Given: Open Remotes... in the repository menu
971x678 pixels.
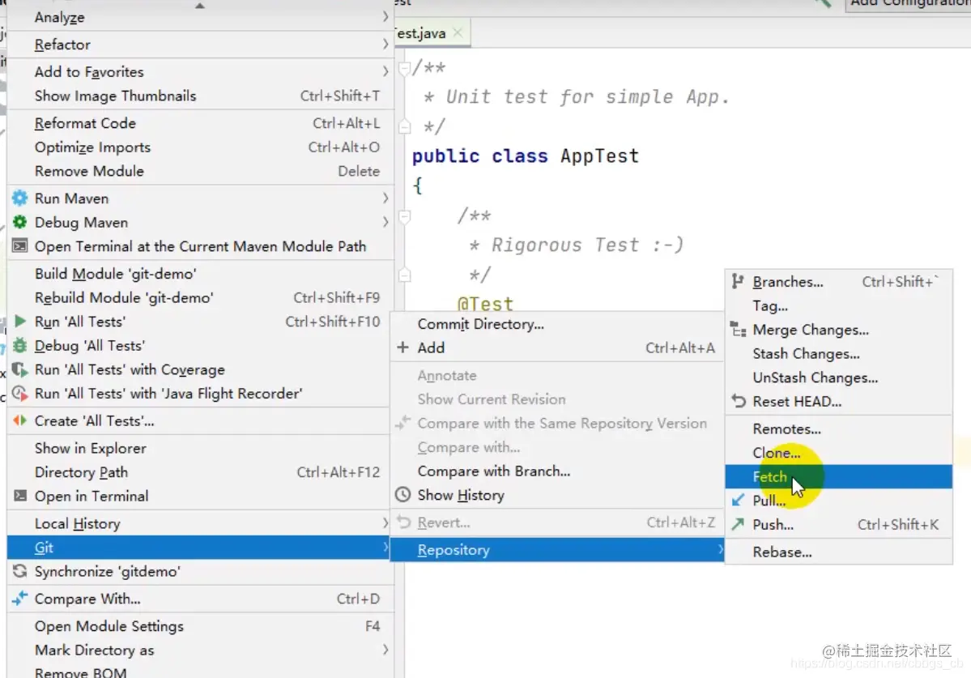Looking at the screenshot, I should point(838,429).
